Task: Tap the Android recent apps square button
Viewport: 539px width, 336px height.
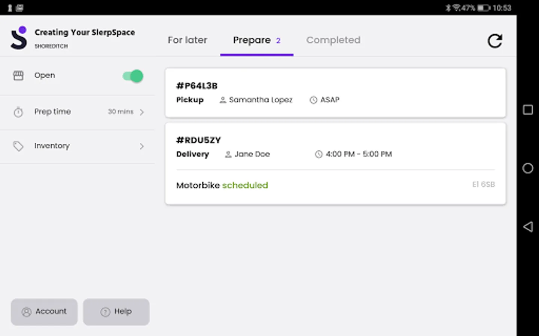Action: (528, 110)
